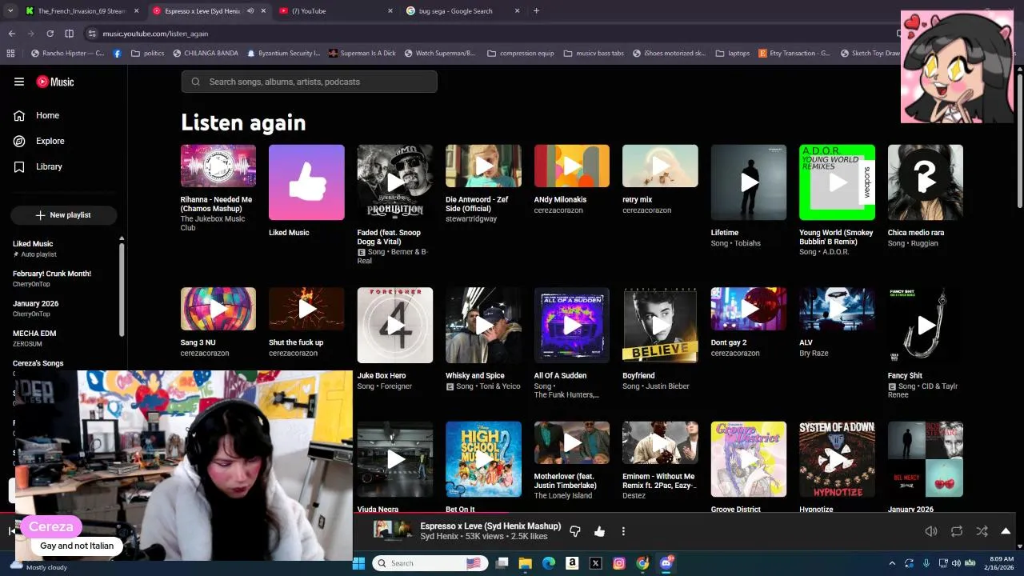Image resolution: width=1024 pixels, height=576 pixels.
Task: Toggle shuffle in the player bar
Action: pos(982,531)
